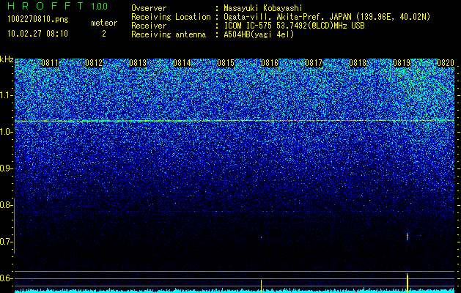The width and height of the screenshot is (461, 293).
Task: Click the 1.1 kHz axis label
Action: point(6,95)
